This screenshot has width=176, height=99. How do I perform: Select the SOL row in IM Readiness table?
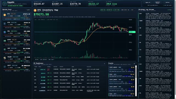point(70,77)
